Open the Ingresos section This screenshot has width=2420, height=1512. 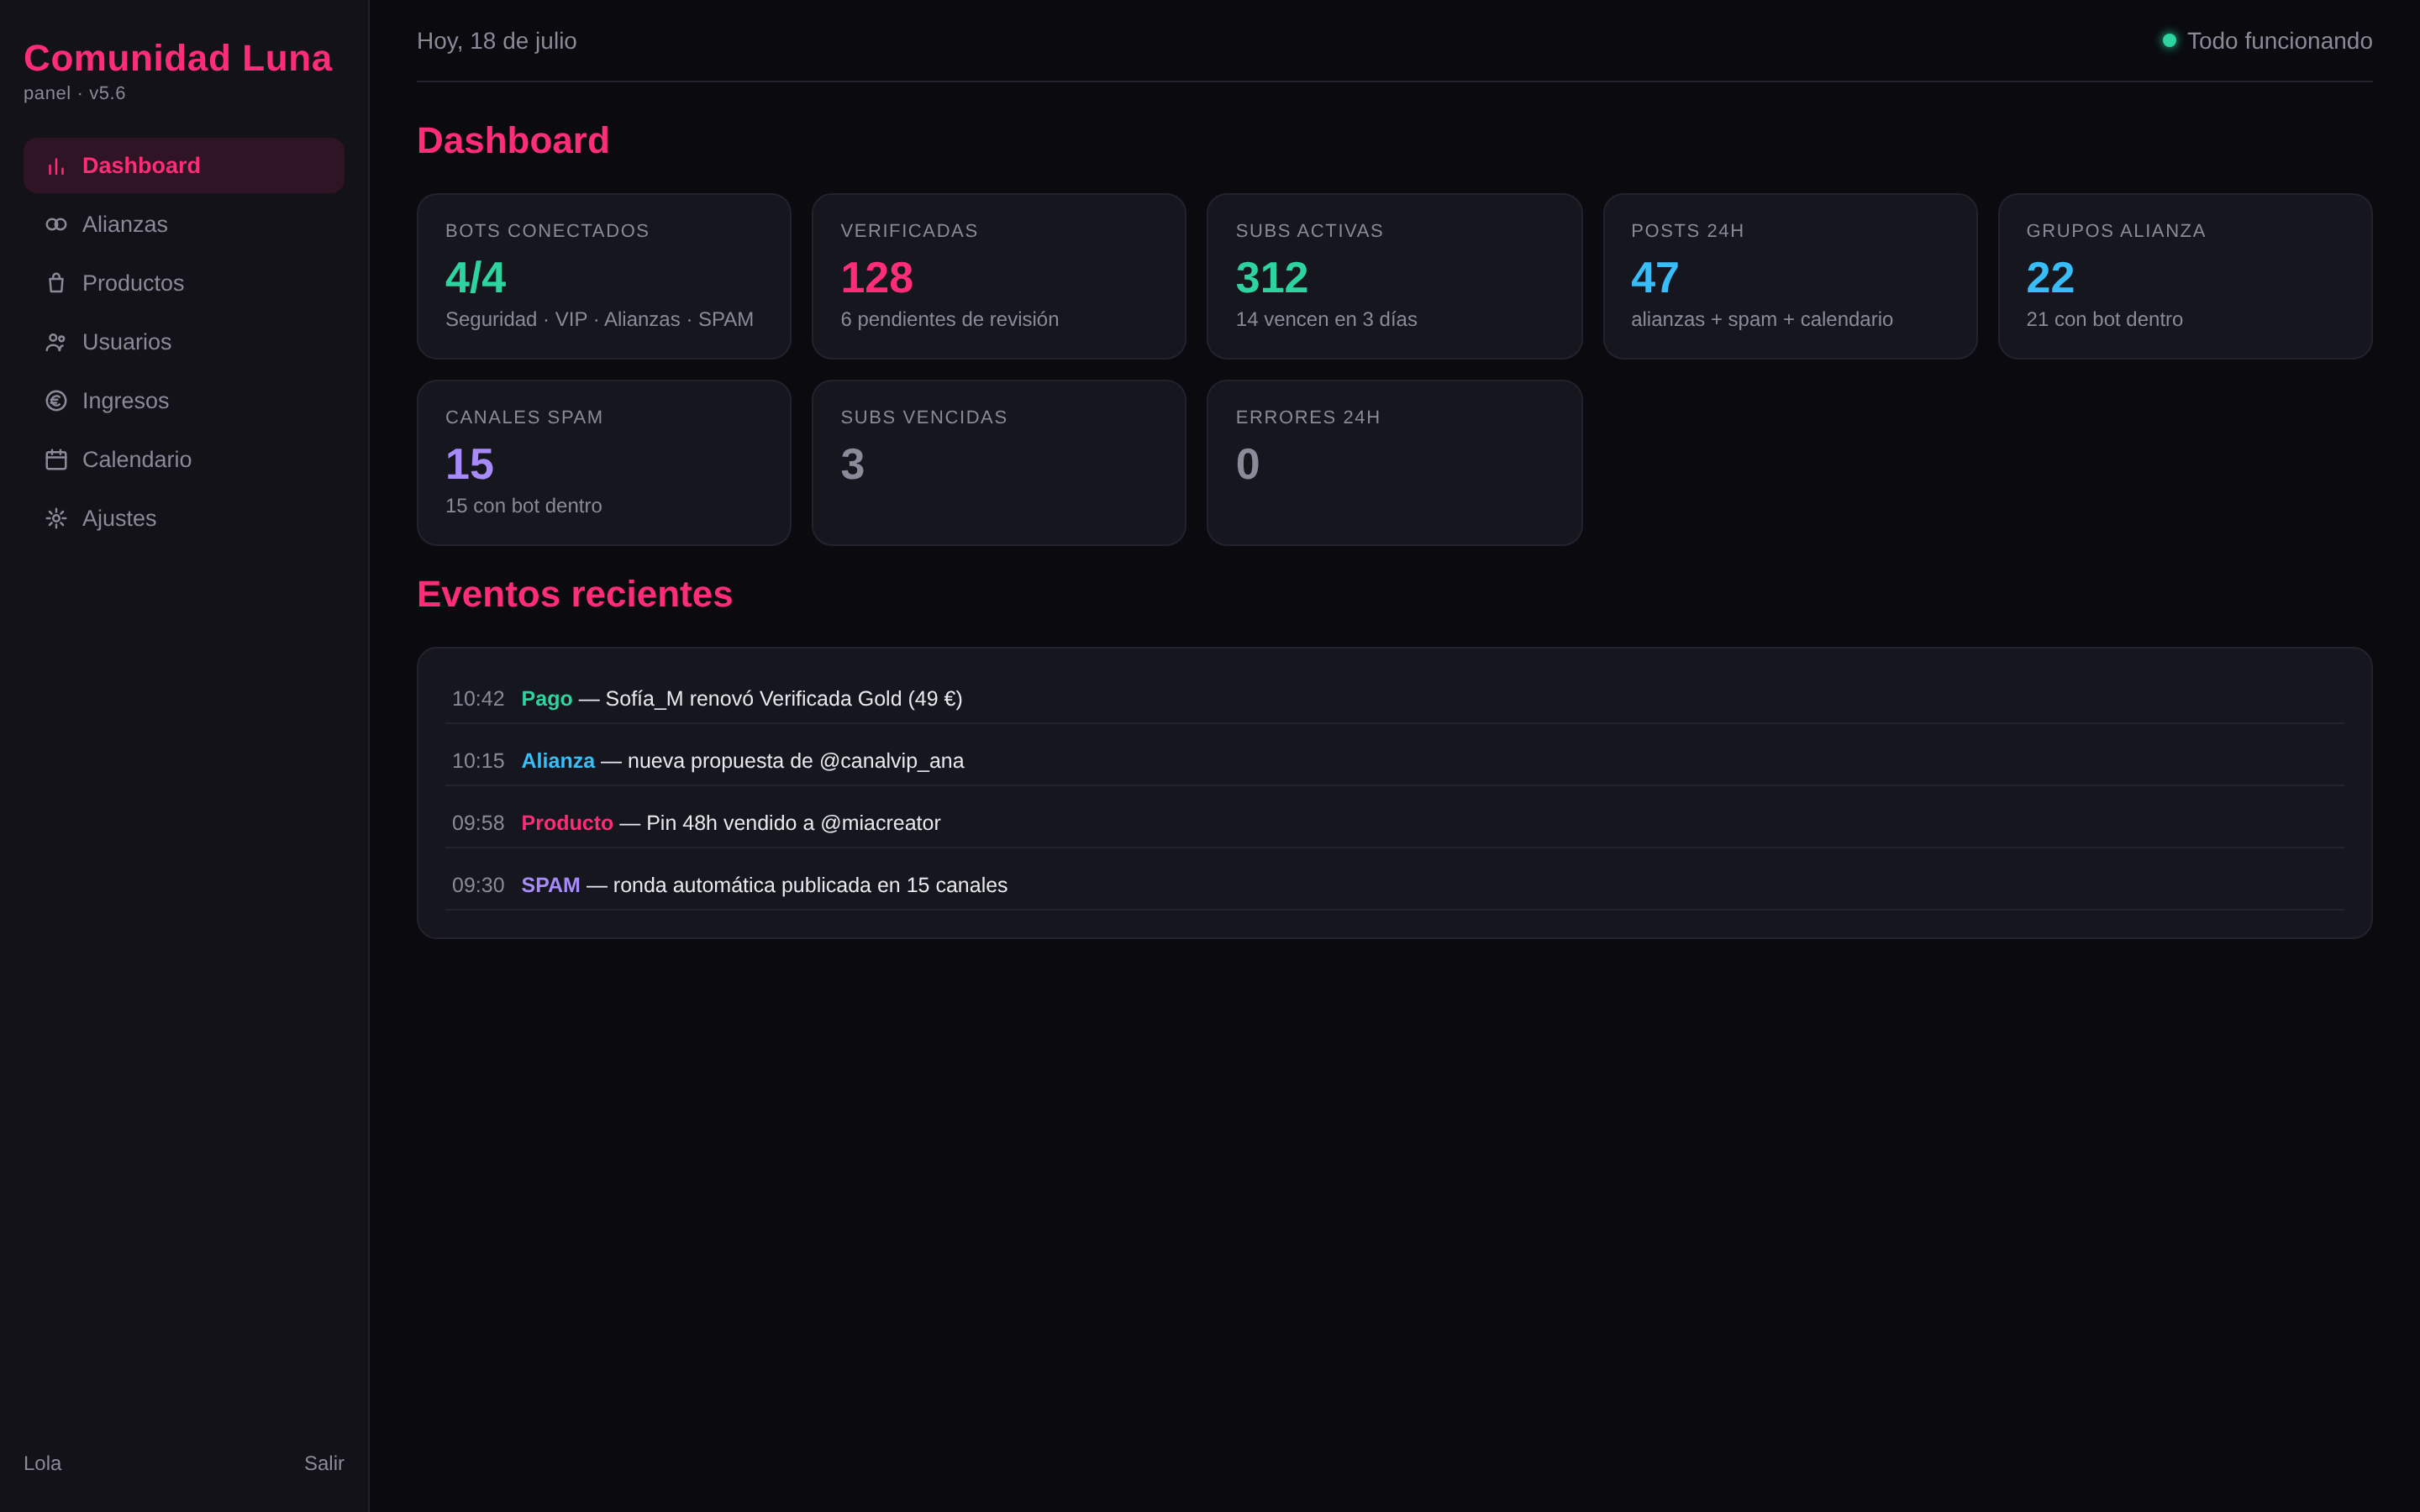(184, 401)
